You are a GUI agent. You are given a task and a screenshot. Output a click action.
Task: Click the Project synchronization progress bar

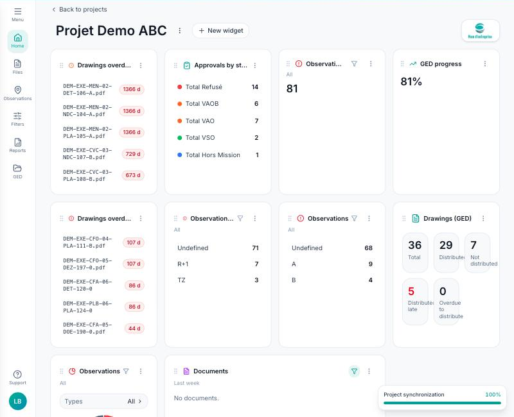(x=442, y=403)
